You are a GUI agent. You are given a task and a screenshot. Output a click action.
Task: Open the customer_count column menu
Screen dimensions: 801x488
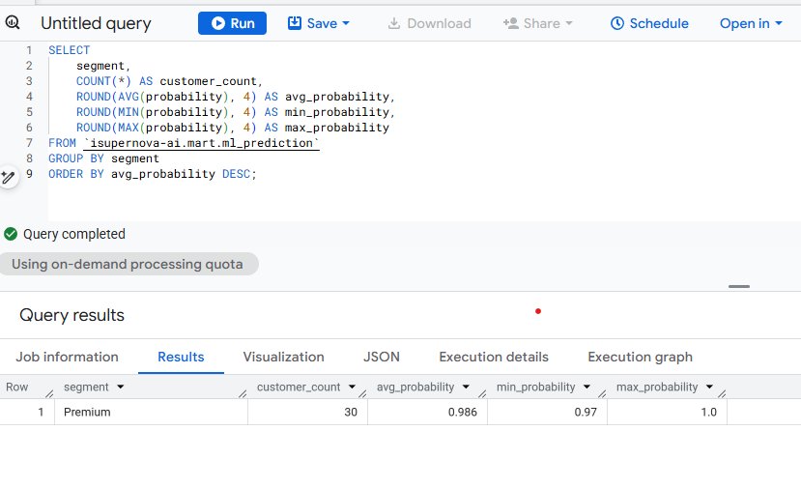352,387
